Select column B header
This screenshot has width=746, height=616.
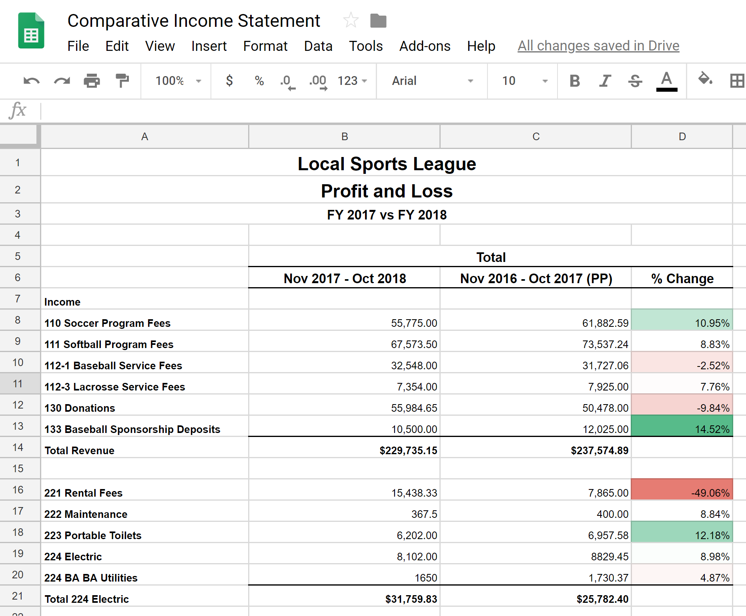point(344,137)
